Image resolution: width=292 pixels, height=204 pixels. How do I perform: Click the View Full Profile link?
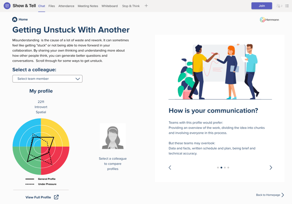pos(38,197)
